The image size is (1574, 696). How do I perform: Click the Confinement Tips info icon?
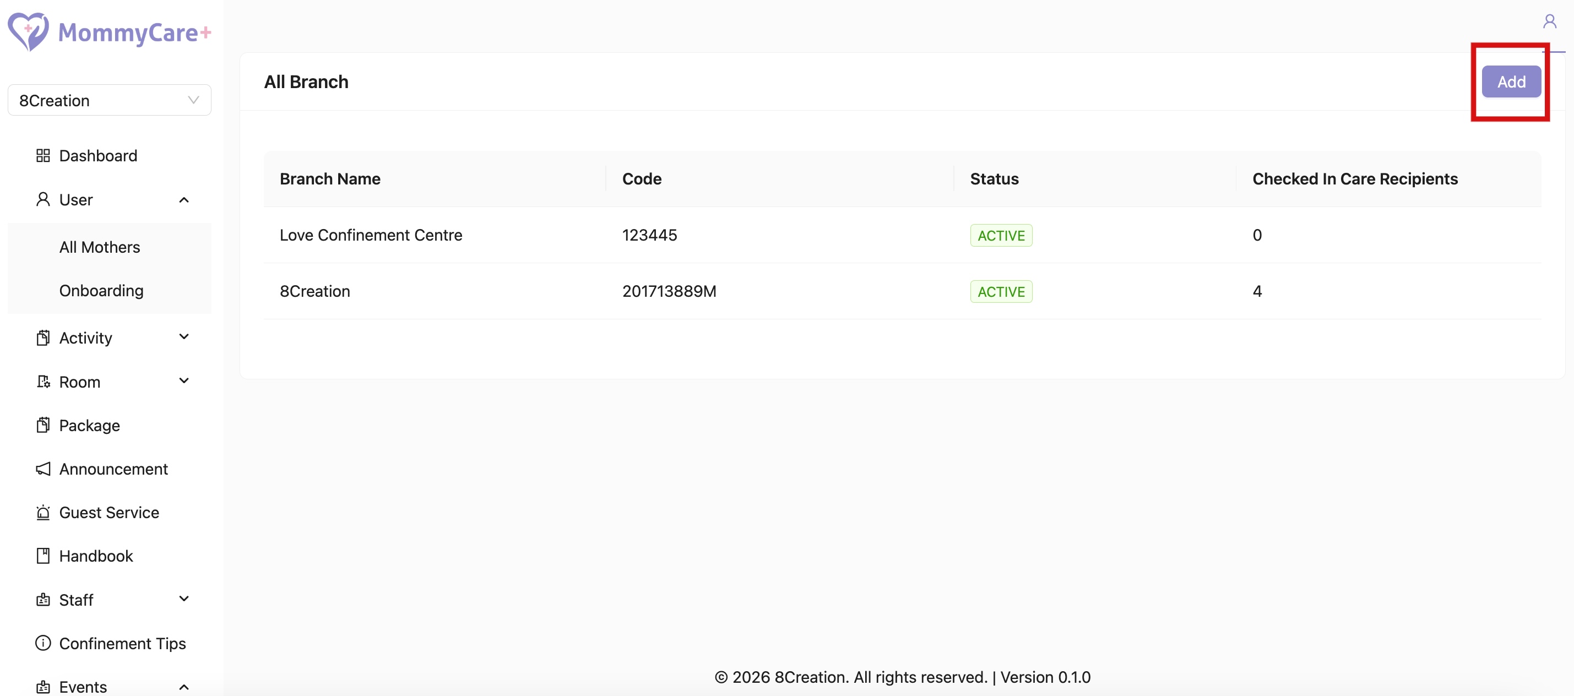(x=43, y=643)
